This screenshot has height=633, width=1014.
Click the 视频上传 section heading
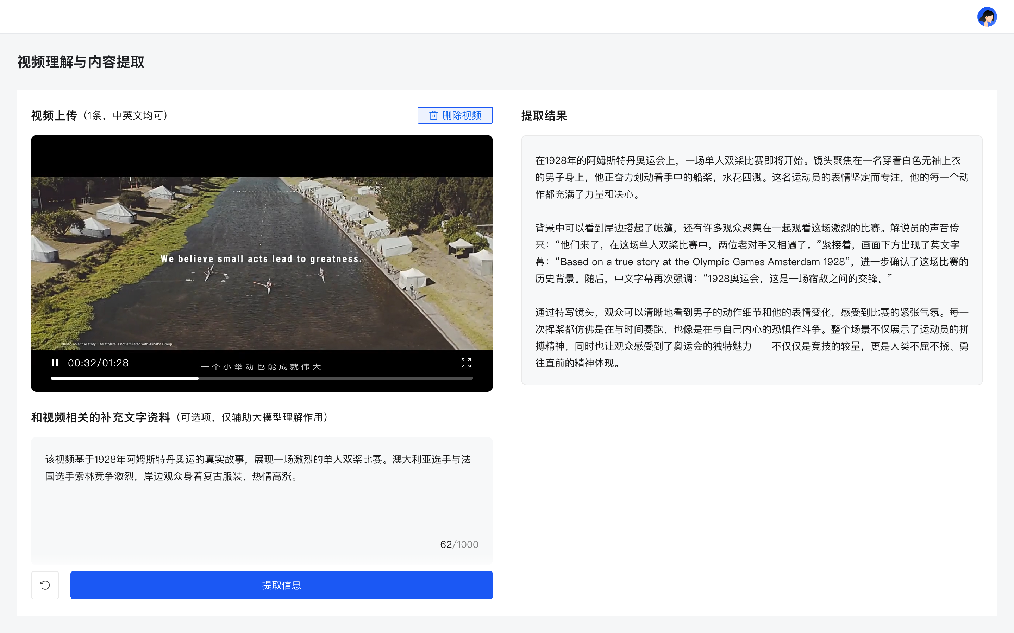click(x=54, y=116)
